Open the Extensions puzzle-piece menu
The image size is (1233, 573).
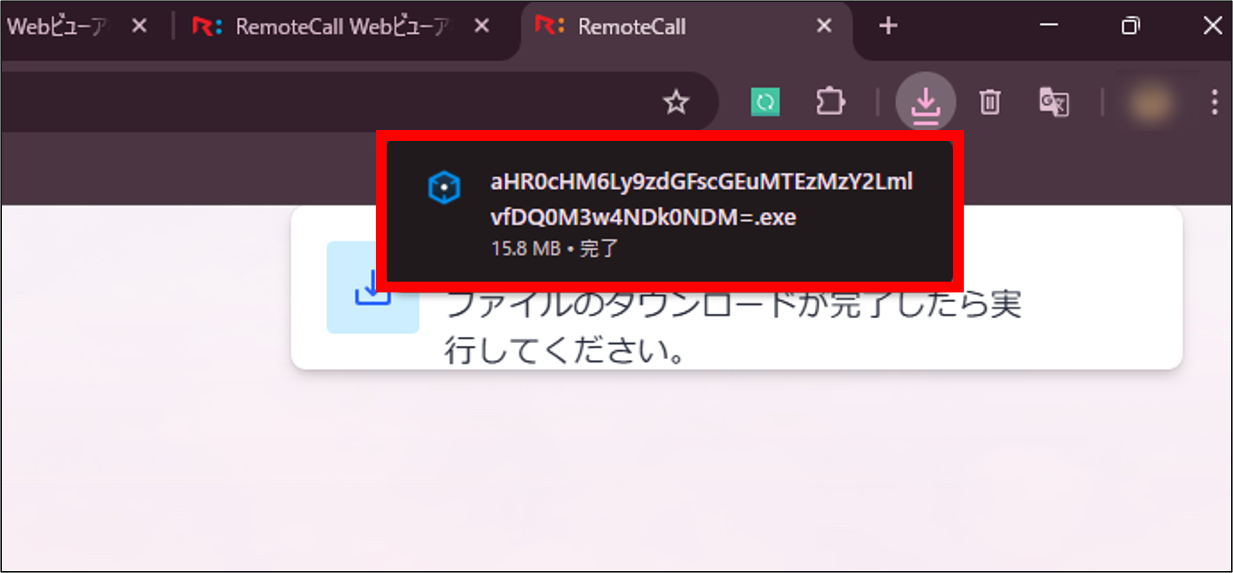(x=830, y=102)
